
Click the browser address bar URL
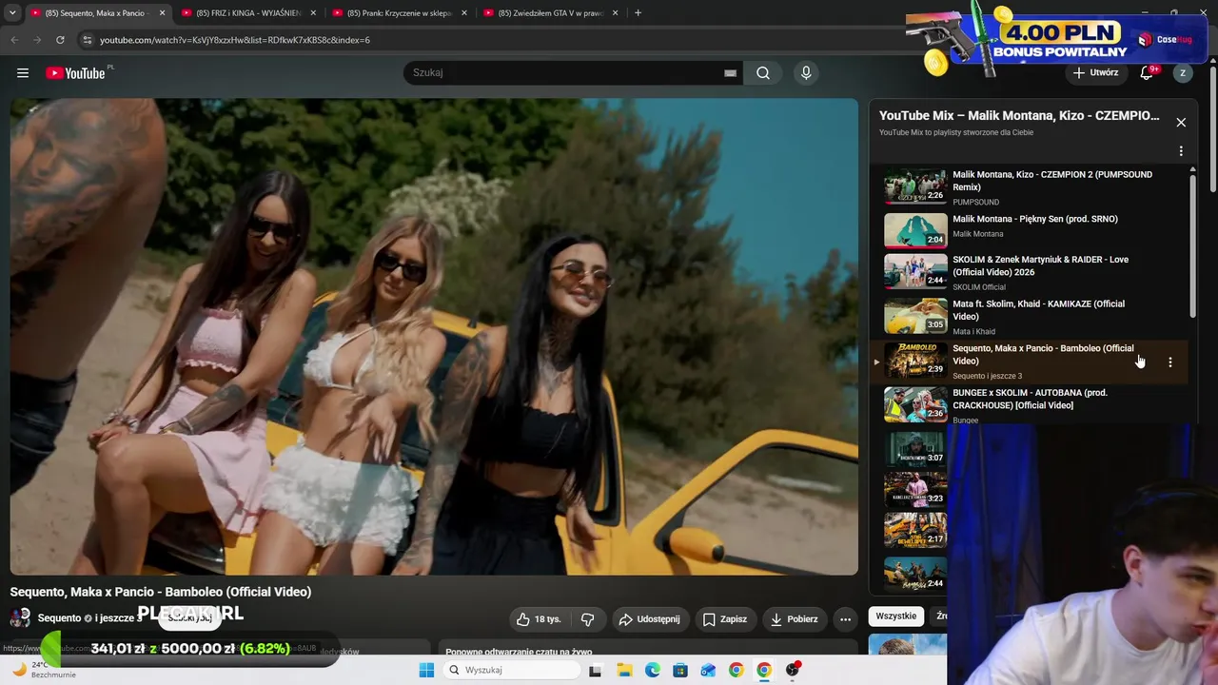[x=235, y=40]
